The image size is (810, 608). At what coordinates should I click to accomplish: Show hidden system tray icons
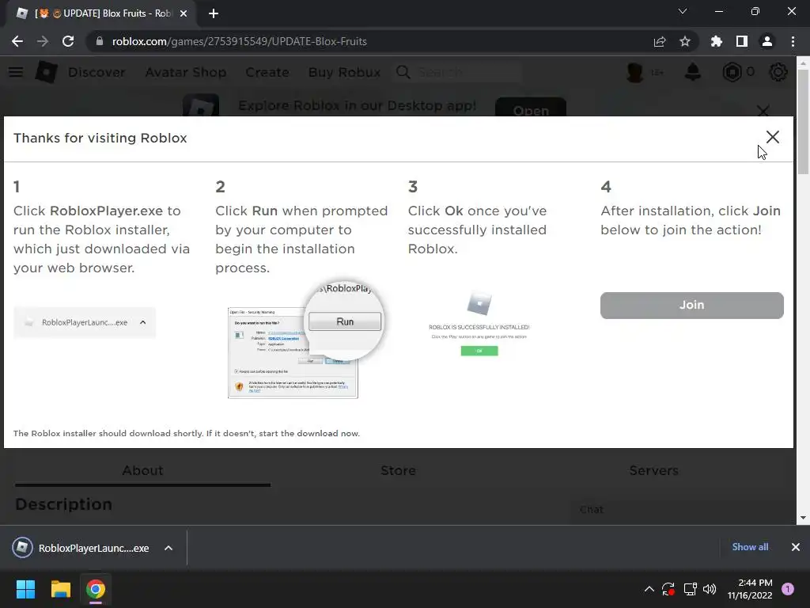pyautogui.click(x=649, y=589)
